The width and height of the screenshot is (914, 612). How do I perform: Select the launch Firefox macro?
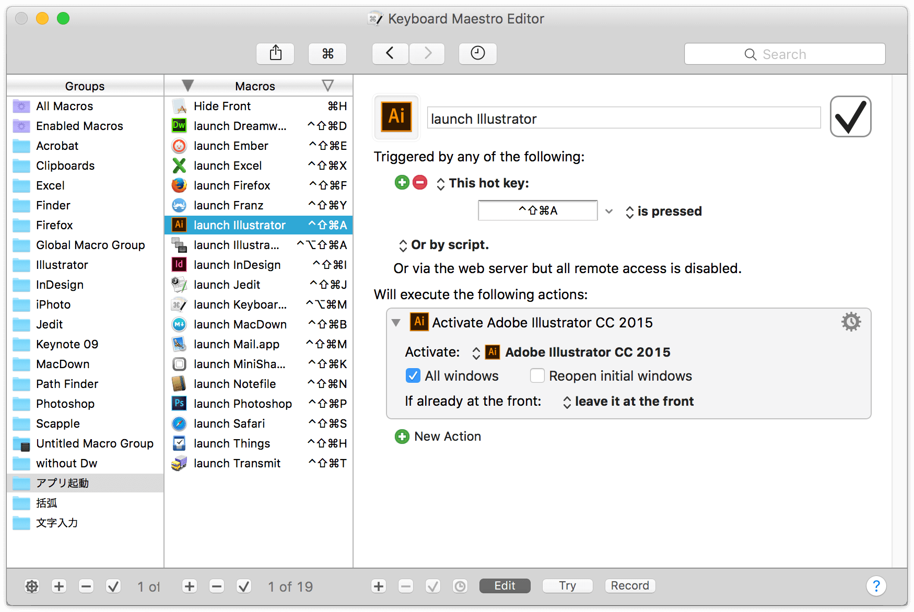coord(259,185)
